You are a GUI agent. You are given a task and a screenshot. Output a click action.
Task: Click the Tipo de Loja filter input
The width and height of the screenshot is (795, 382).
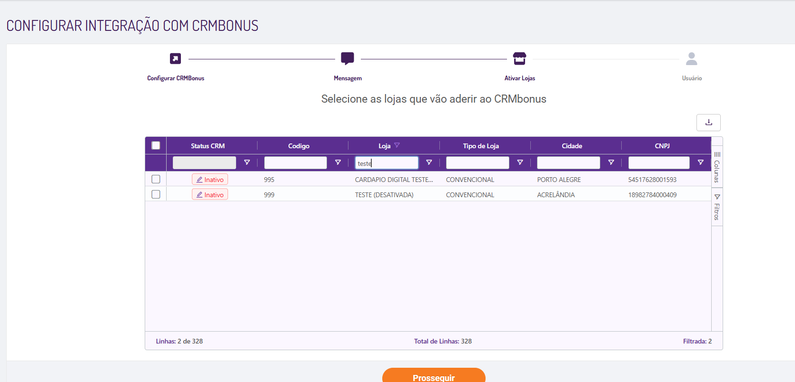click(477, 162)
